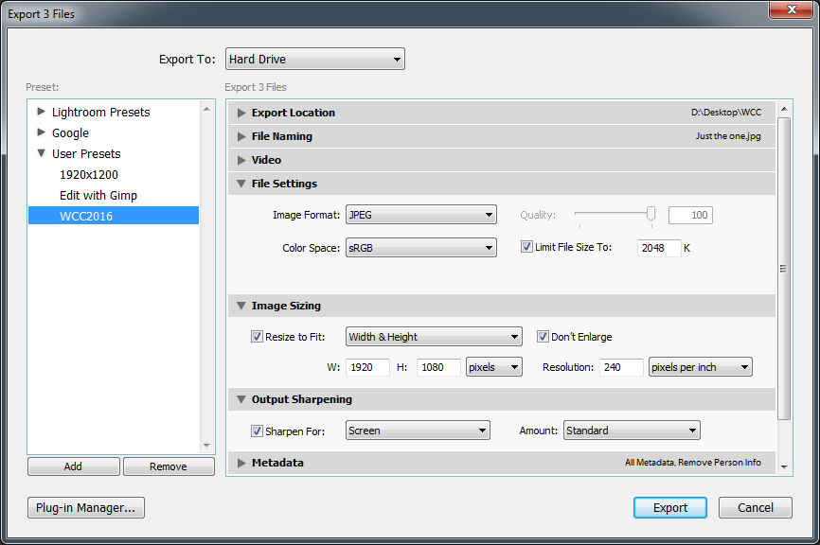Open the Width & Height resize dropdown
This screenshot has width=820, height=545.
[x=433, y=336]
